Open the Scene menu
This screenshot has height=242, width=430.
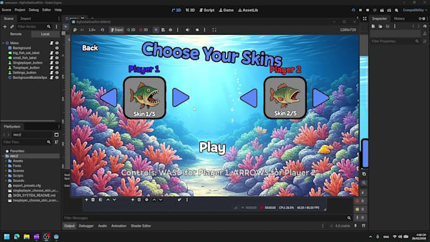pyautogui.click(x=6, y=10)
